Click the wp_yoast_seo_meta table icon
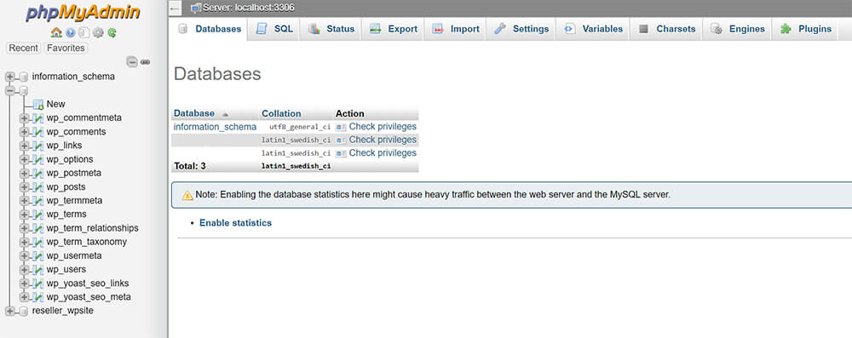 pos(37,297)
